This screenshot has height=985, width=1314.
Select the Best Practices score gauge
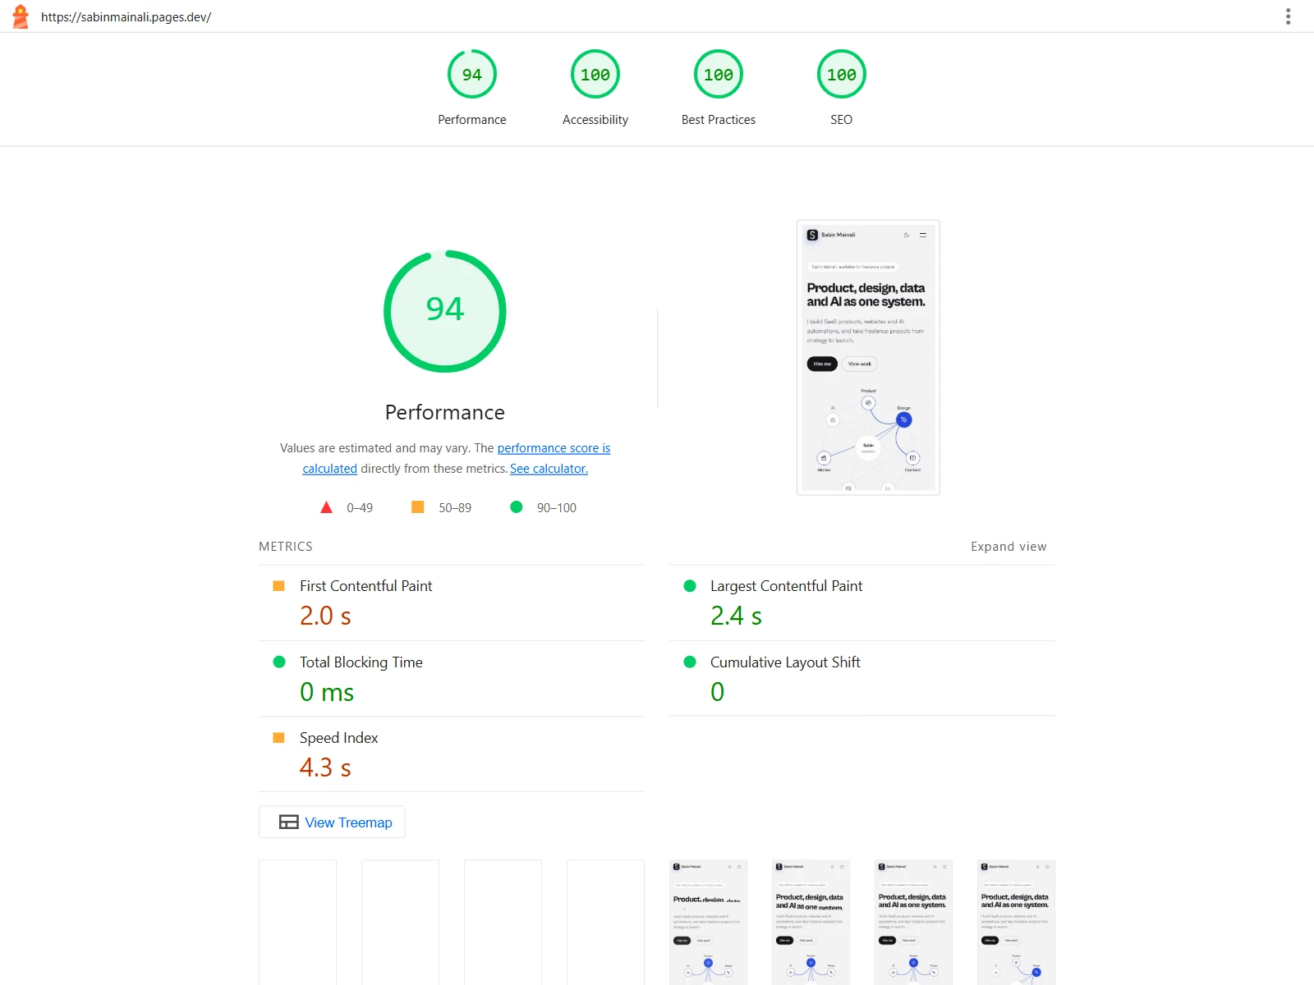click(x=719, y=88)
